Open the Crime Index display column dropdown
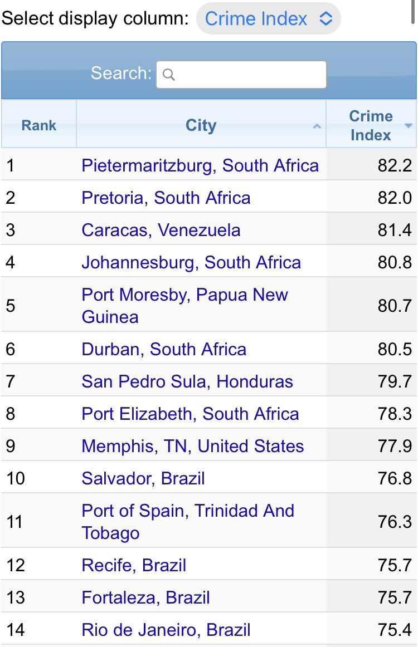 point(268,19)
